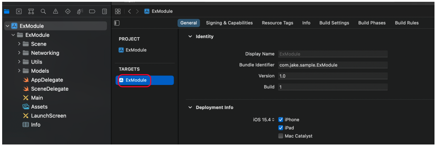The height and width of the screenshot is (147, 437).
Task: Collapse the Identity section
Action: click(x=190, y=37)
